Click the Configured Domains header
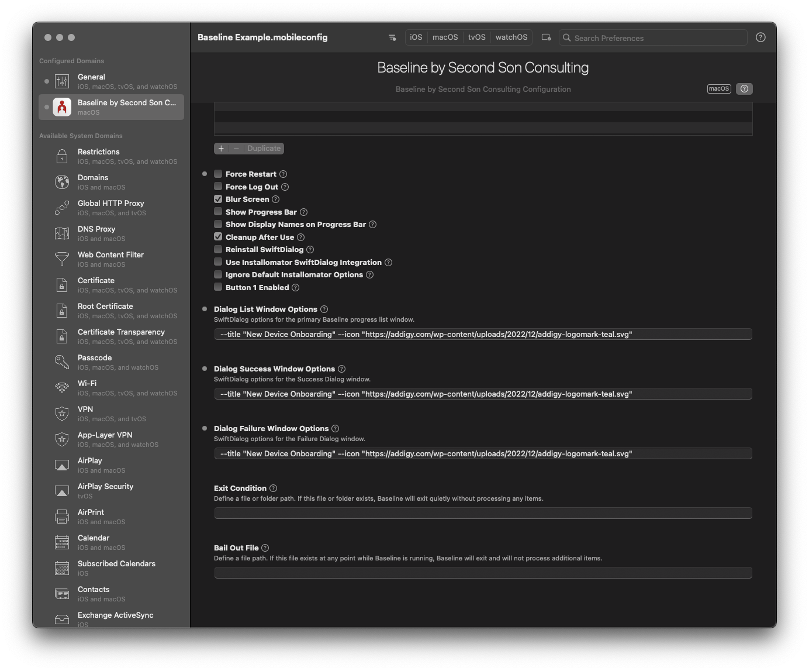Image resolution: width=809 pixels, height=671 pixels. [x=71, y=61]
